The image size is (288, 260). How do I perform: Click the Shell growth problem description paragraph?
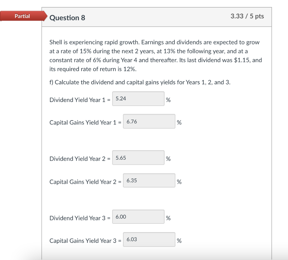(x=156, y=55)
